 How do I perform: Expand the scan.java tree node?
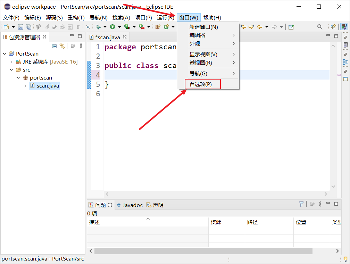coord(25,86)
